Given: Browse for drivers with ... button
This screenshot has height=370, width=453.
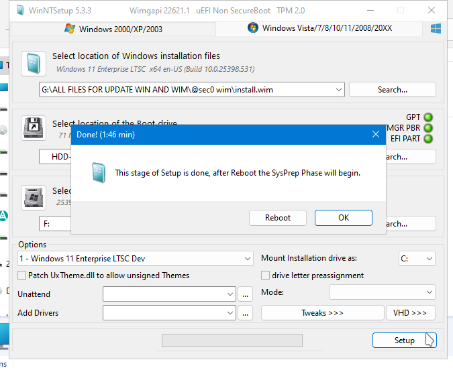Looking at the screenshot, I should [x=245, y=313].
